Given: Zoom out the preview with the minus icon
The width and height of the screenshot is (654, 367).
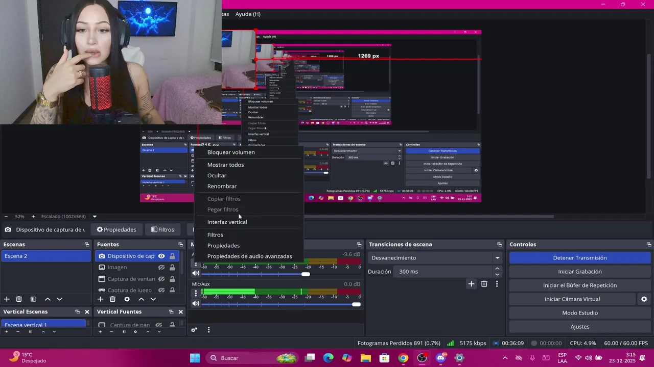Looking at the screenshot, I should tap(6, 217).
